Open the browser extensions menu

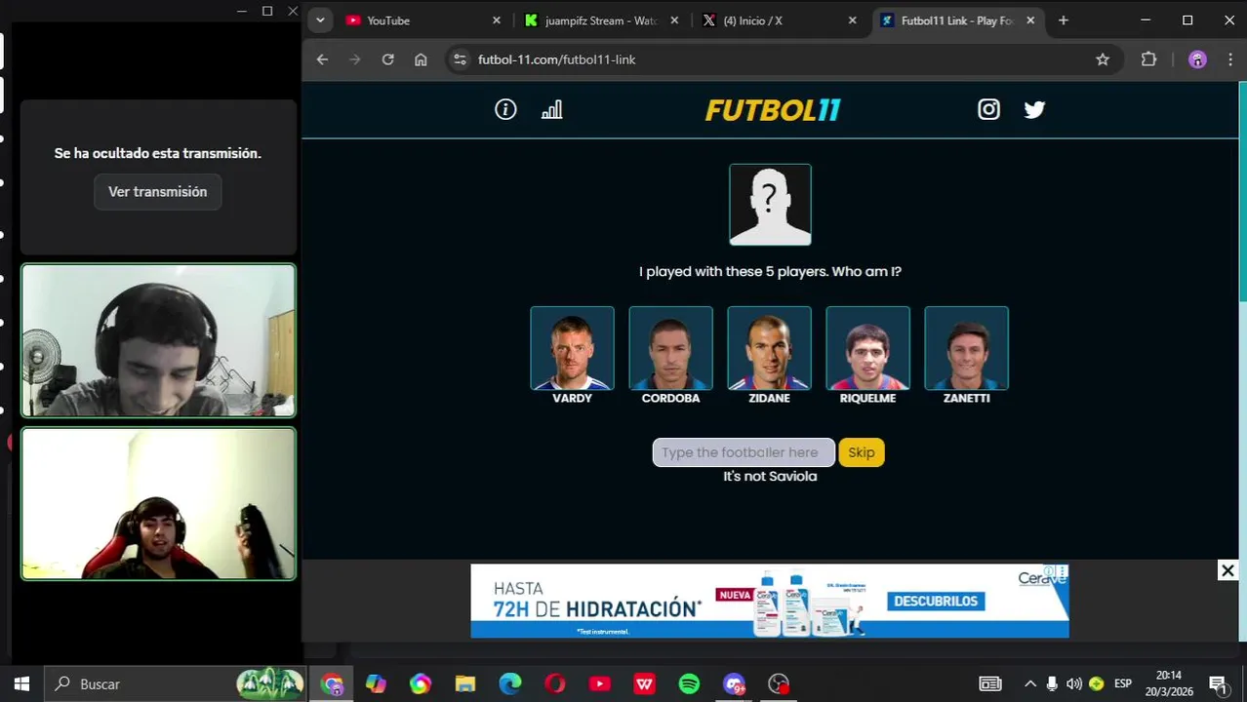click(x=1148, y=59)
